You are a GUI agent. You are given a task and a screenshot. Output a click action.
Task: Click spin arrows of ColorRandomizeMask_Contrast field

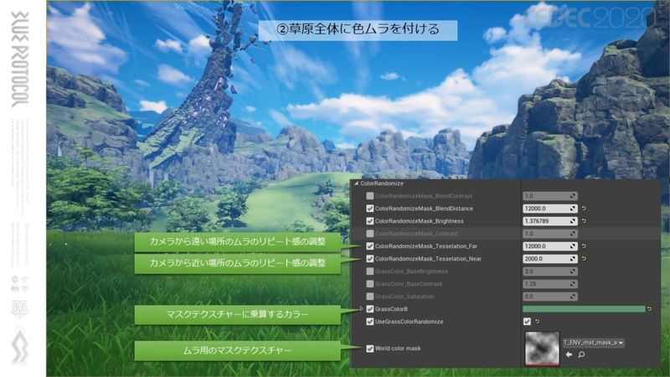coord(572,234)
